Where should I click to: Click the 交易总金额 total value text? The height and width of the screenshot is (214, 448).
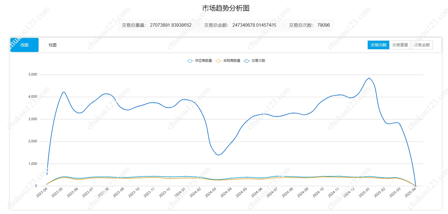254,25
